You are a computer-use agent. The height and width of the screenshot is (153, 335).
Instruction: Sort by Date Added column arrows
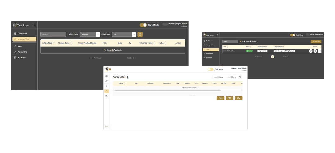[x=54, y=43]
